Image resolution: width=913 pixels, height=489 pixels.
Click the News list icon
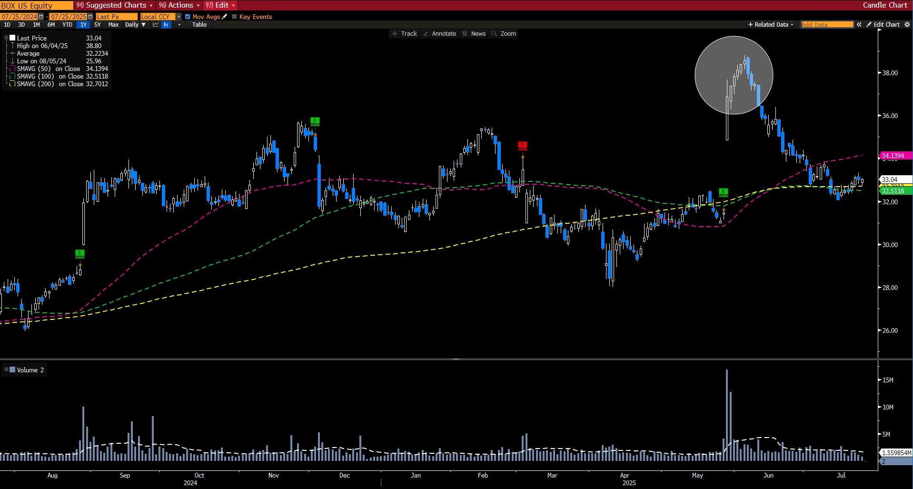coord(465,34)
